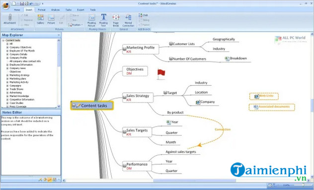This screenshot has height=190, width=314.
Task: Open the Export ribbon tab
Action: coord(80,10)
